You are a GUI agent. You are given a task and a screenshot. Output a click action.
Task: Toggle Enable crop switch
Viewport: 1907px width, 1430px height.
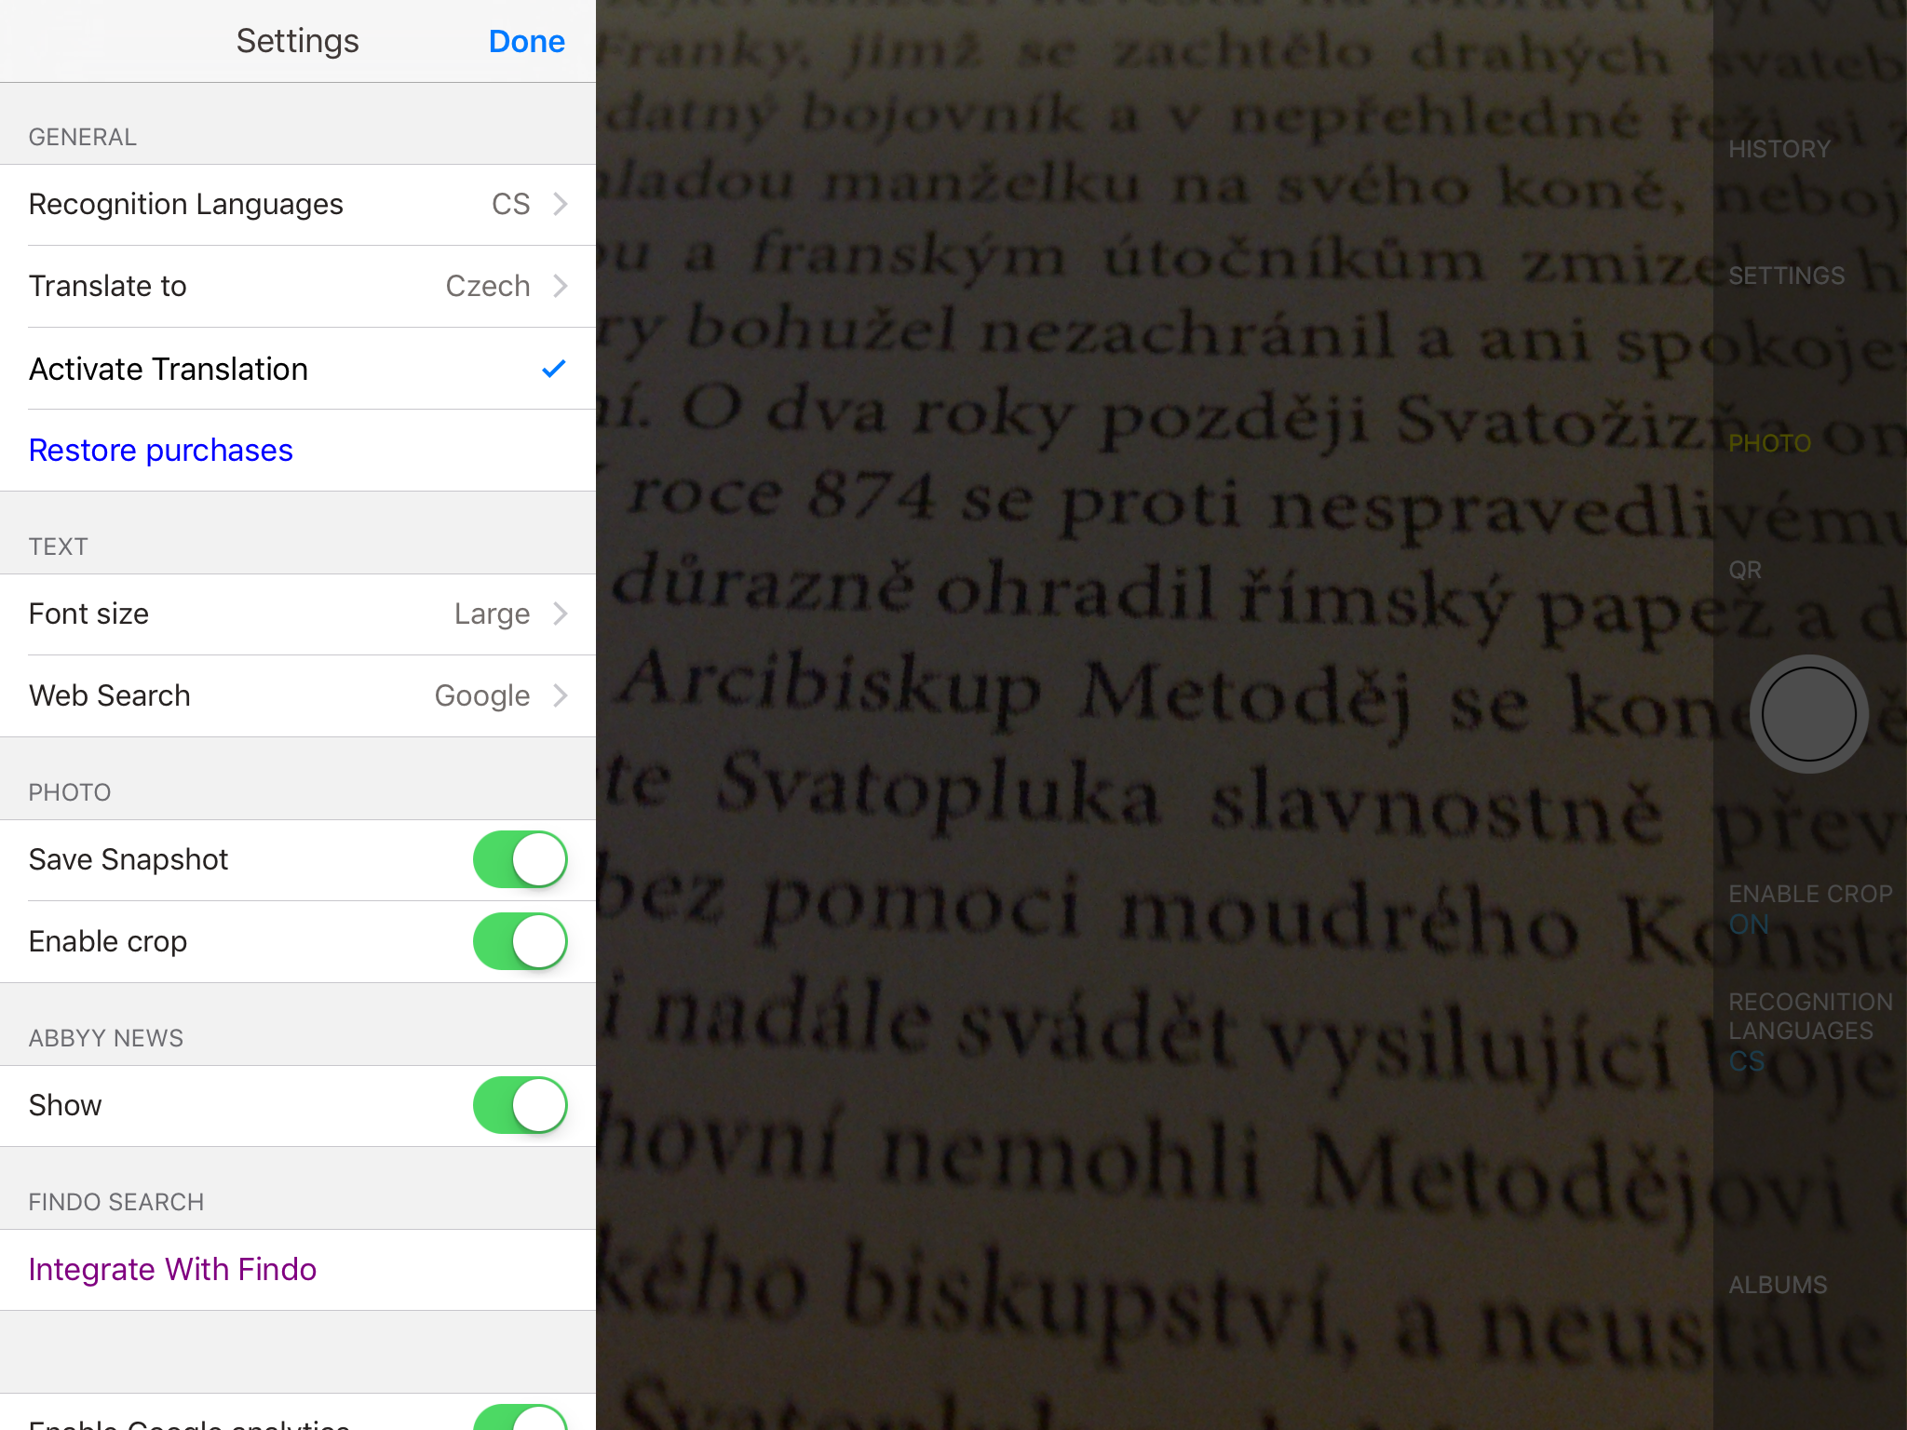521,941
